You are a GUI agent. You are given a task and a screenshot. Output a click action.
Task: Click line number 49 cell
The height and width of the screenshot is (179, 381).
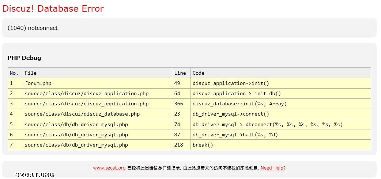(181, 83)
